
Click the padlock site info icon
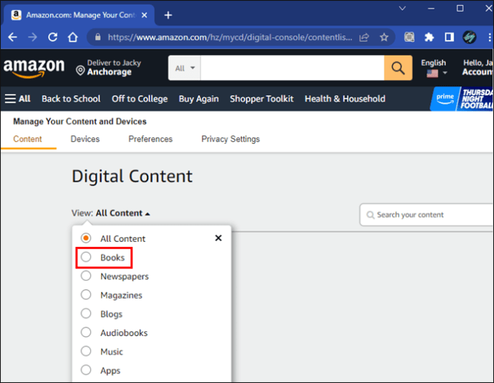[98, 37]
